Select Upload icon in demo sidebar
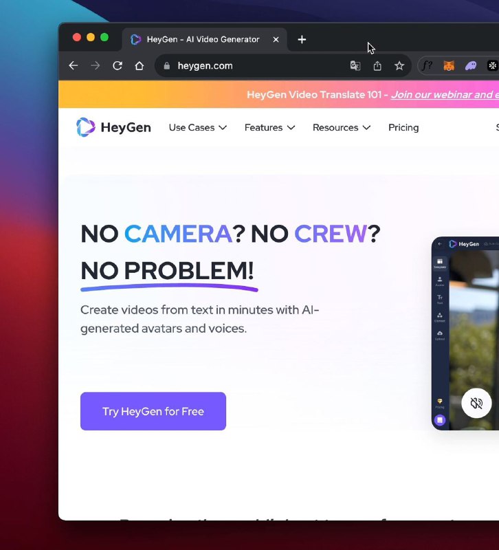Viewport: 499px width, 550px height. (440, 335)
